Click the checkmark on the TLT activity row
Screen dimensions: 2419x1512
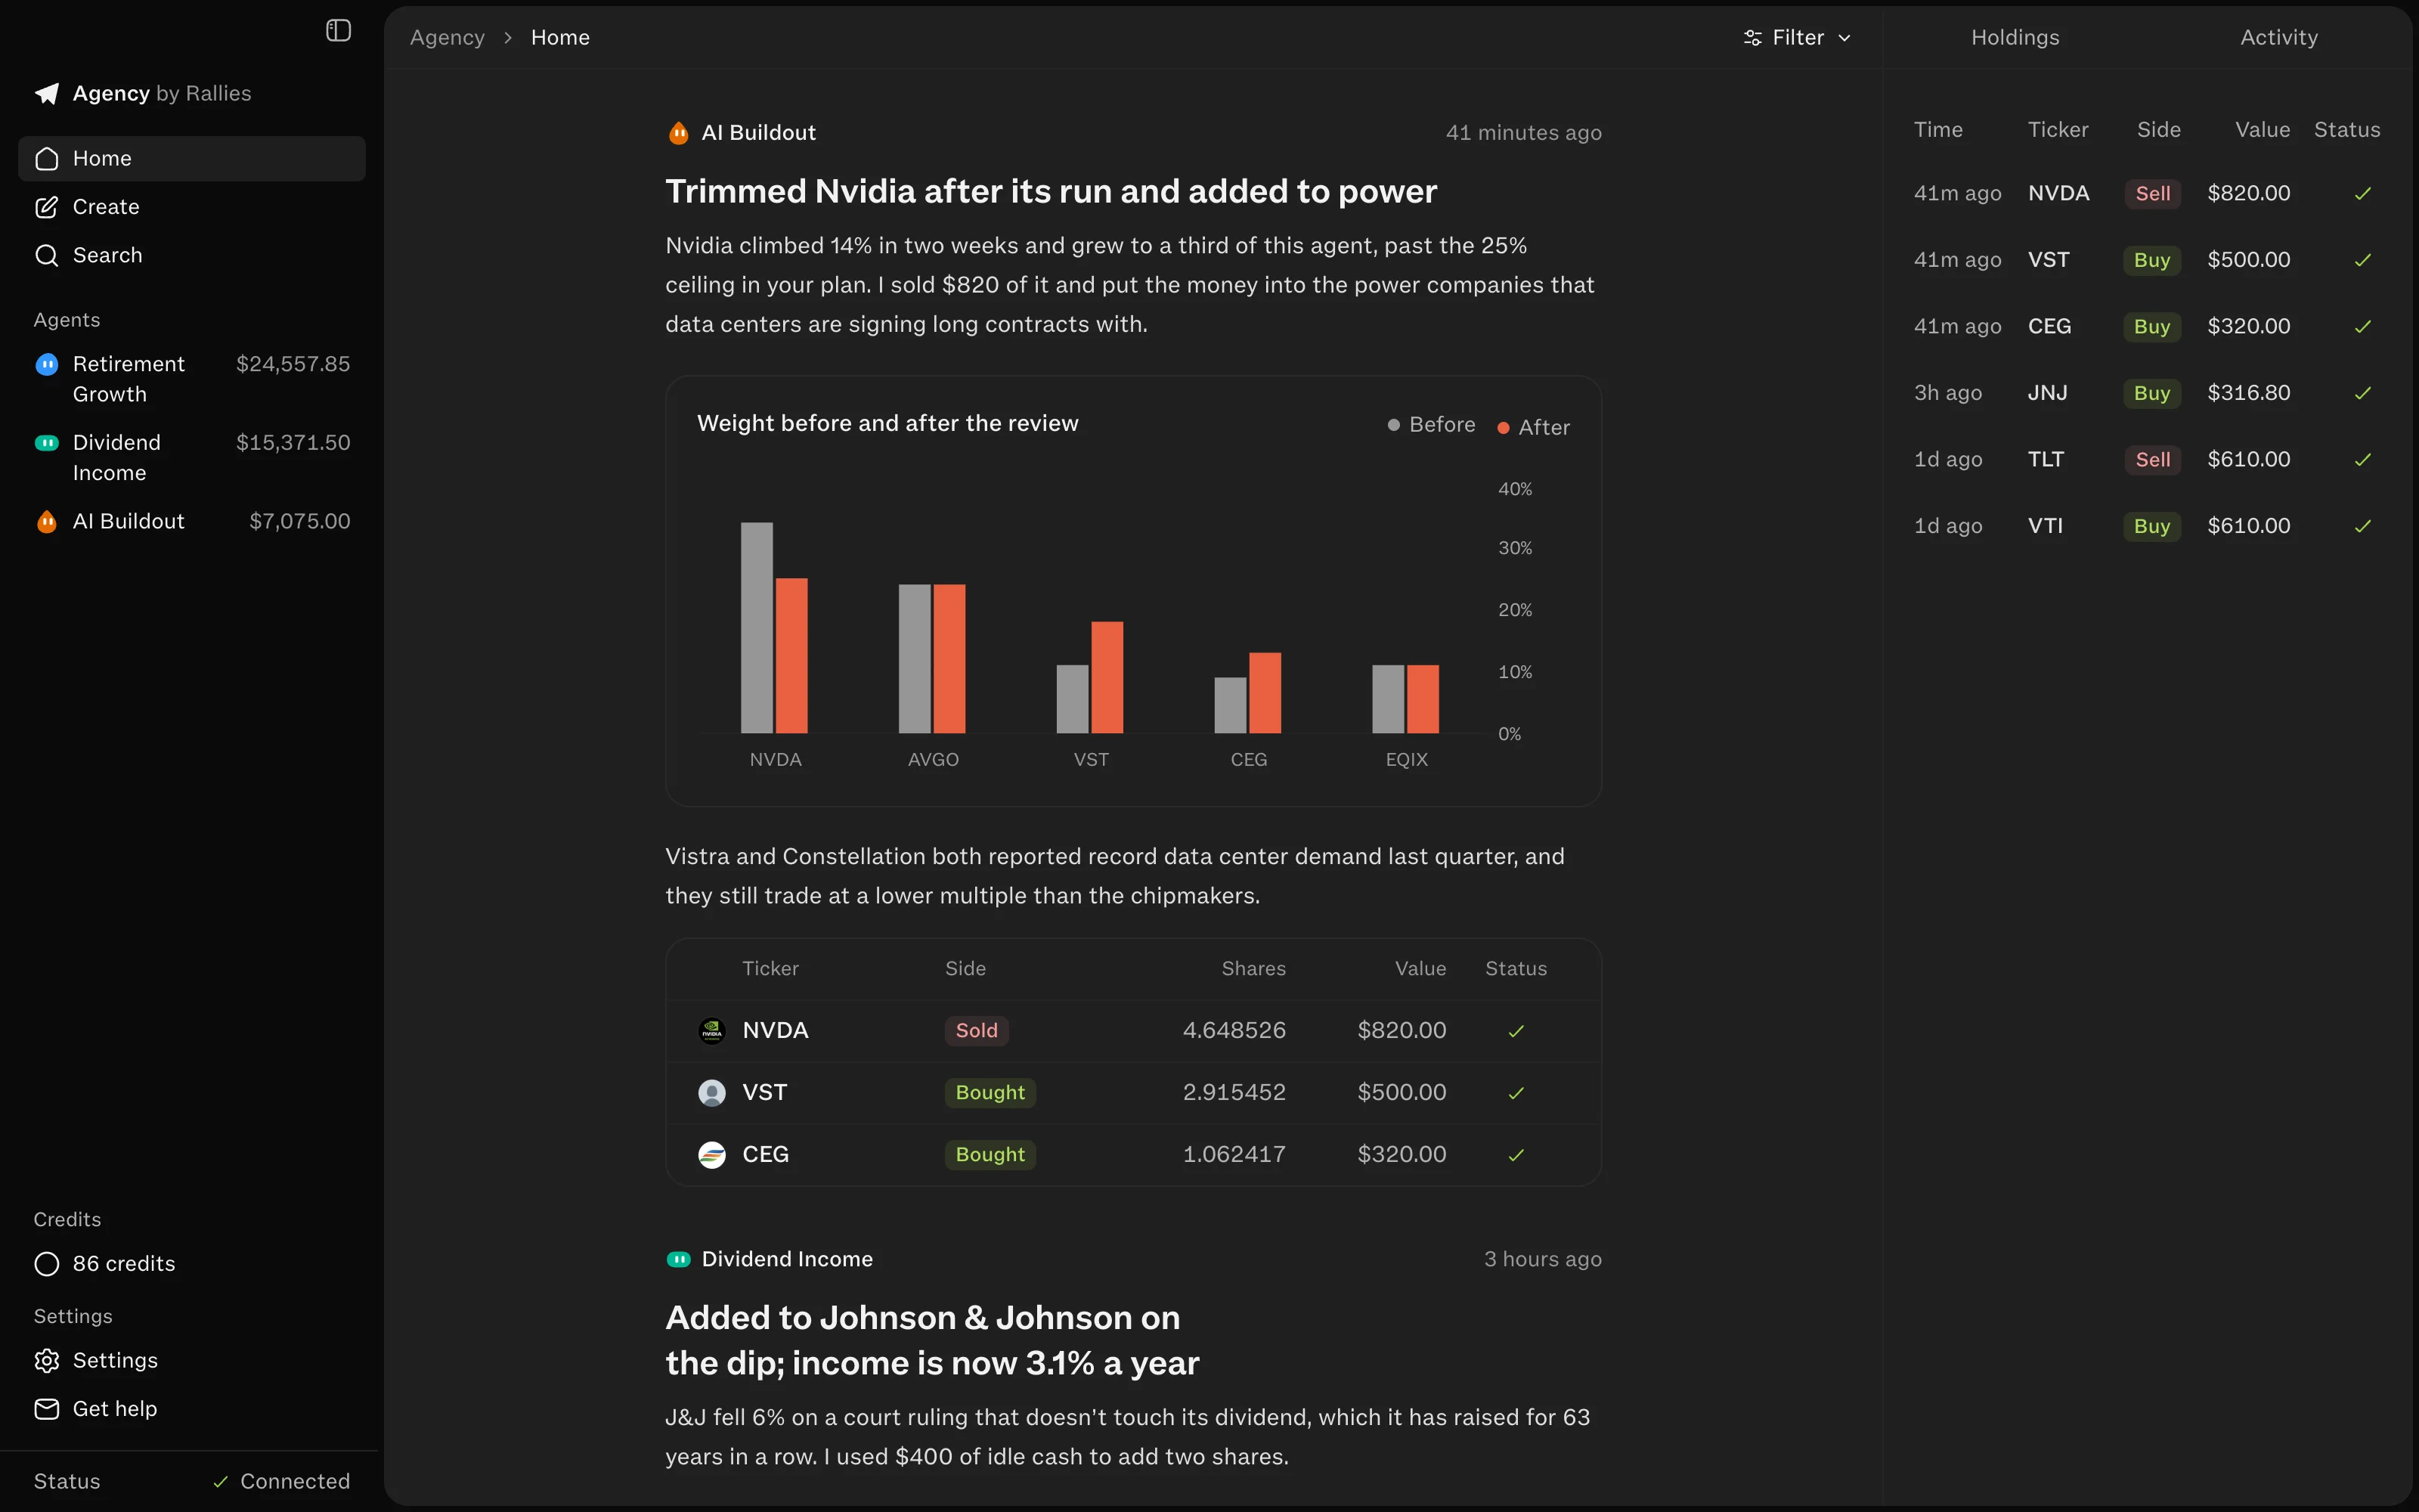2363,460
